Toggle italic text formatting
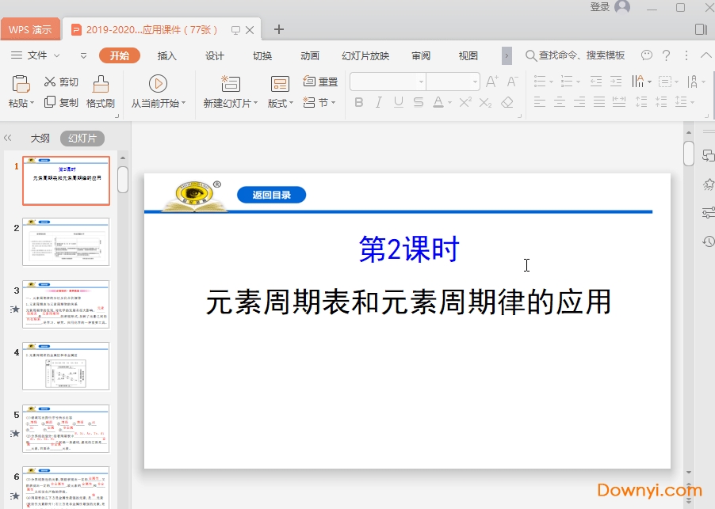Image resolution: width=715 pixels, height=509 pixels. [x=379, y=102]
